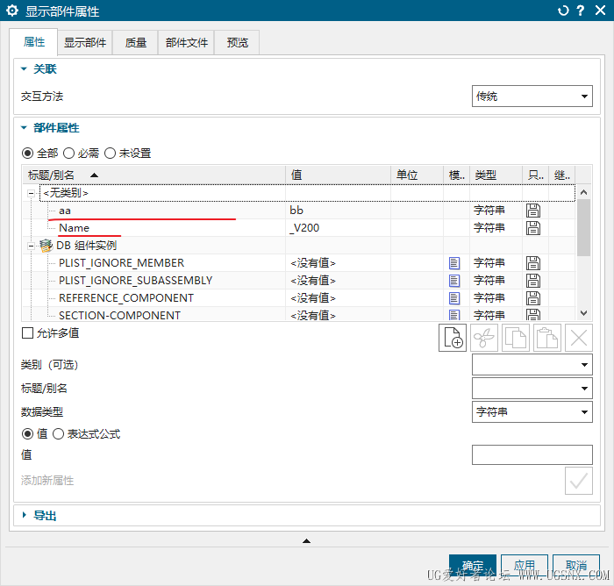Click save icon in the Name row

533,228
